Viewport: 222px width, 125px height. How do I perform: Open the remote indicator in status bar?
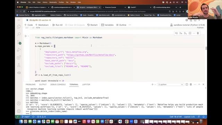click(x=18, y=117)
